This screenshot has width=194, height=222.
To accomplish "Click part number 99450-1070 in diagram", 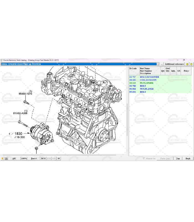I will click(25, 94).
